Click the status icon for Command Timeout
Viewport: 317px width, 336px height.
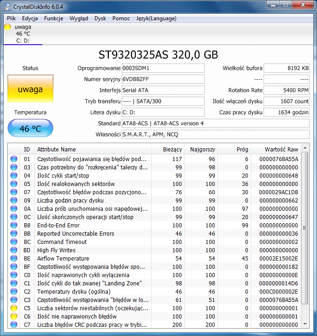tap(14, 242)
